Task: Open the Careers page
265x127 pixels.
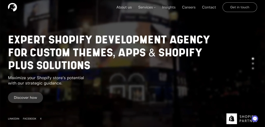Action: click(x=189, y=7)
